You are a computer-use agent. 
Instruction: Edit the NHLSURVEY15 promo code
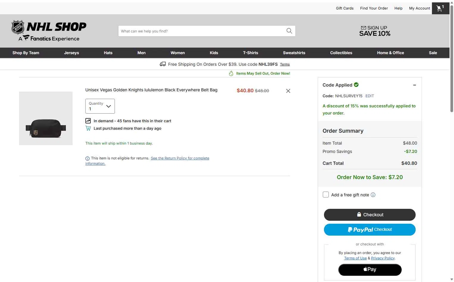370,96
